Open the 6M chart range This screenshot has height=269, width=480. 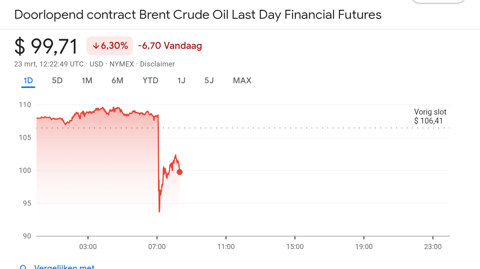(x=117, y=81)
